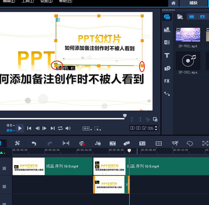Select the SP-V02.mp4 thumbnail
This screenshot has width=209, height=205.
pos(188,35)
